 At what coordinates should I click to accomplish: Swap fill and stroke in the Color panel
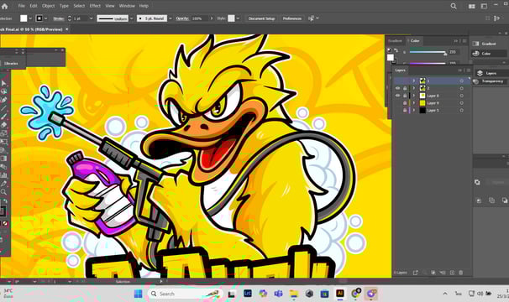[x=396, y=50]
